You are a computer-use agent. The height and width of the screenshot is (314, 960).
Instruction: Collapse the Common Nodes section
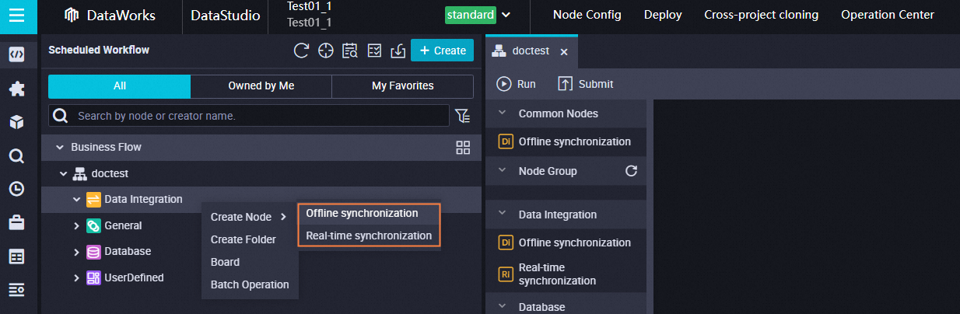click(502, 113)
